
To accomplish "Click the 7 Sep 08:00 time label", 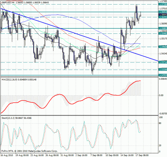I will [x=96, y=155].
